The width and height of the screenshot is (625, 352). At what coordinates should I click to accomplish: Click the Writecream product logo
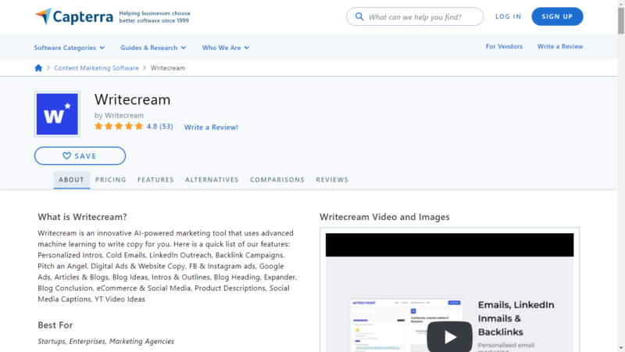coord(57,113)
